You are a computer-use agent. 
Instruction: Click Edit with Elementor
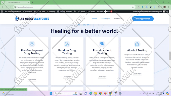pos(65,12)
